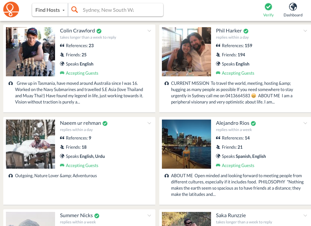This screenshot has width=311, height=226.
Task: Click the headset icon by Phil Harker's bio
Action: pos(166,83)
